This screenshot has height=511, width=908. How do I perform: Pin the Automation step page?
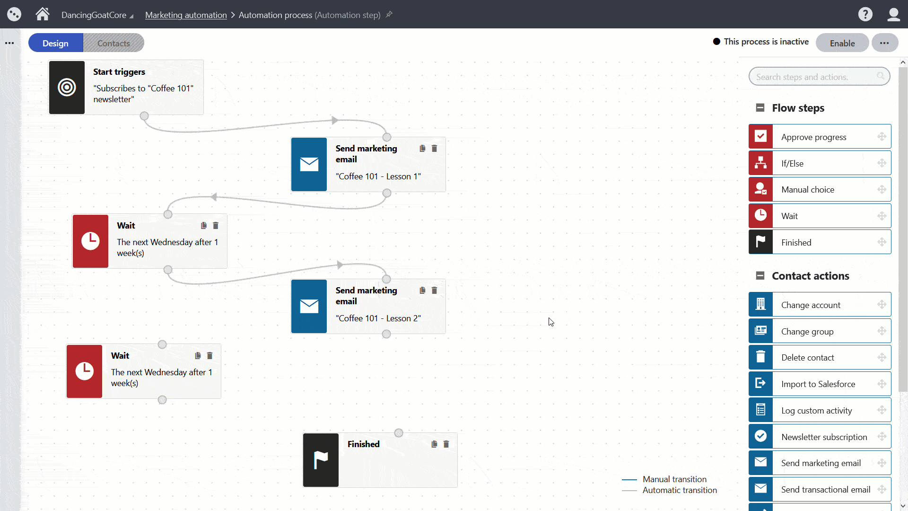[388, 15]
